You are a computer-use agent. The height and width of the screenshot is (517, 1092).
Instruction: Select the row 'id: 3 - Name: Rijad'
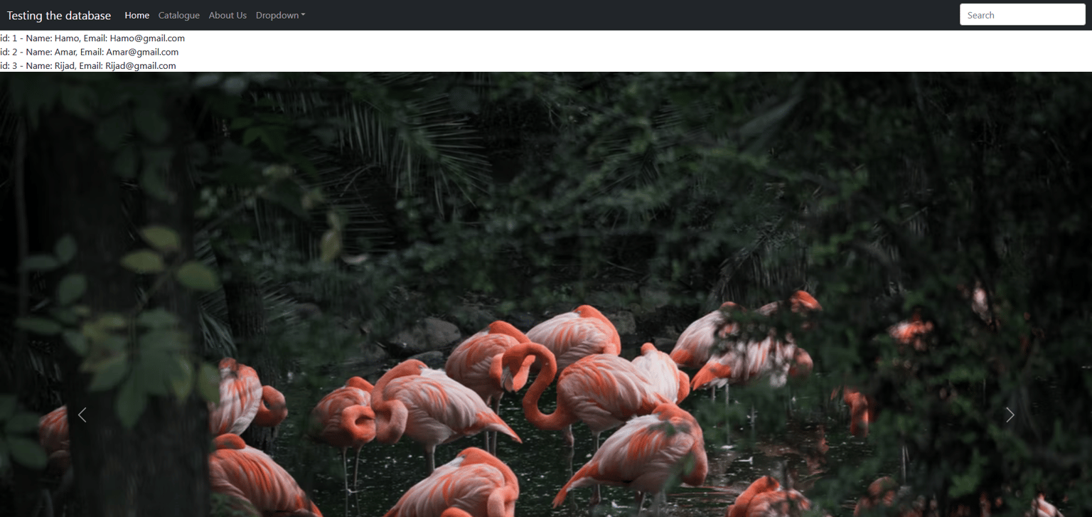88,65
